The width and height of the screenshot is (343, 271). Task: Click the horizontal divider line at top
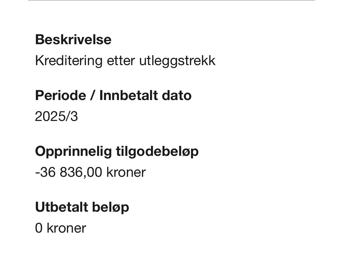click(171, 0)
